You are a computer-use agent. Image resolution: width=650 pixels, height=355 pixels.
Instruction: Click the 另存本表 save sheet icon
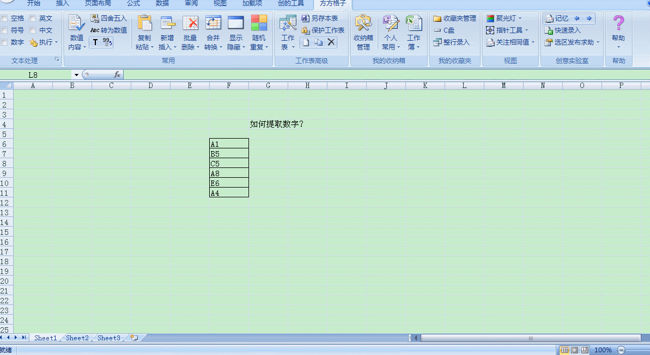pyautogui.click(x=305, y=18)
